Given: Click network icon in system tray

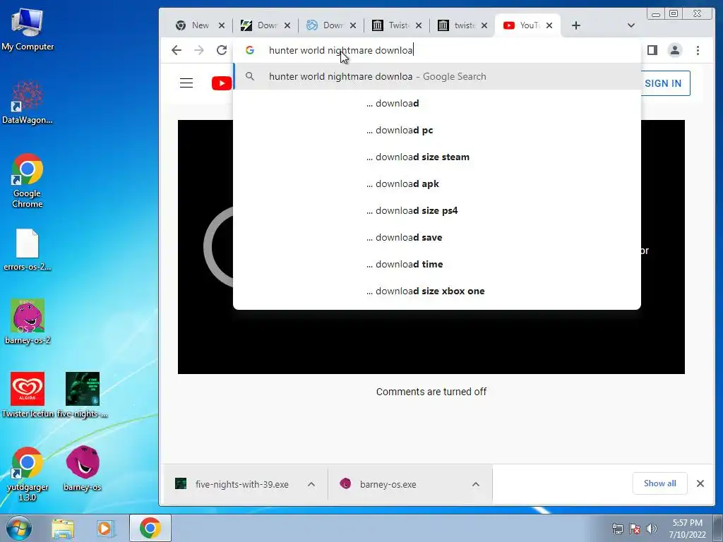Looking at the screenshot, I should (x=617, y=529).
